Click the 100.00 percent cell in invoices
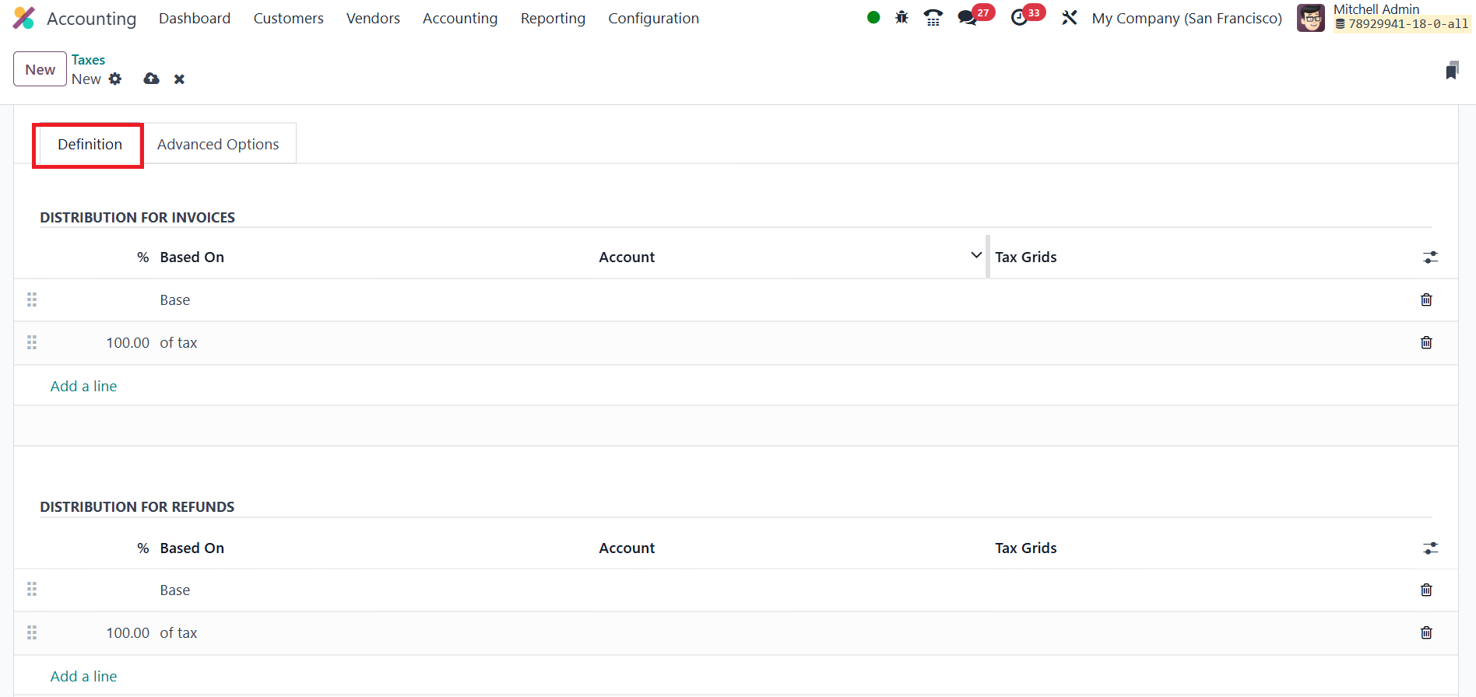Viewport: 1476px width, 697px height. [x=128, y=343]
